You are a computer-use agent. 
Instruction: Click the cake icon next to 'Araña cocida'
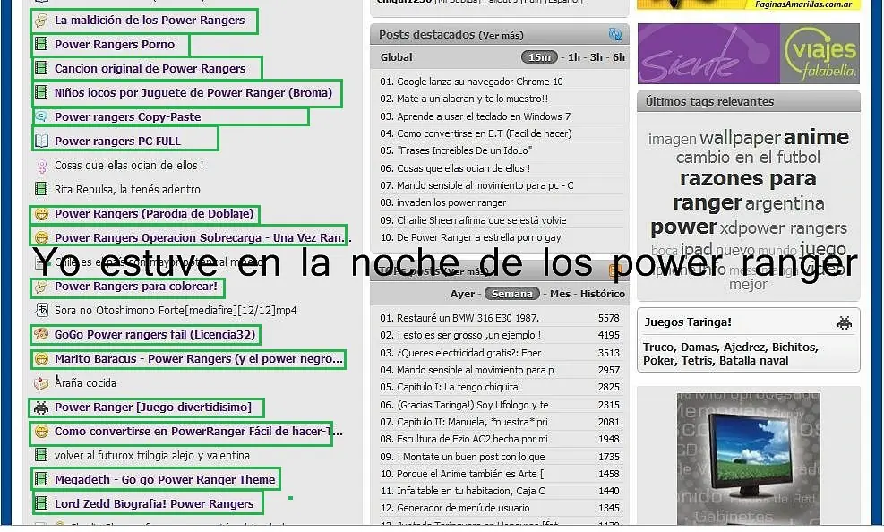(41, 383)
